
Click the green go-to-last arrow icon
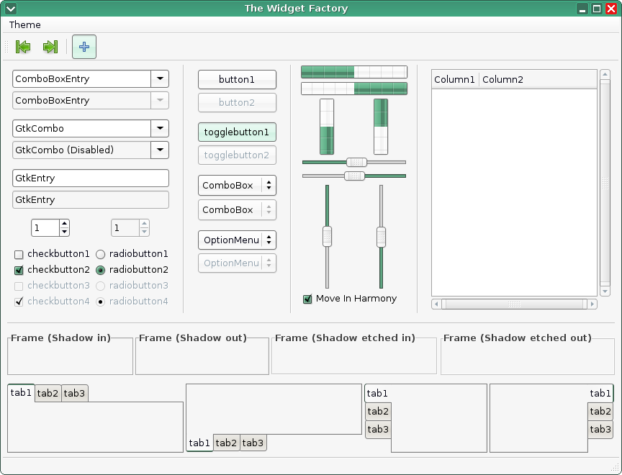50,47
